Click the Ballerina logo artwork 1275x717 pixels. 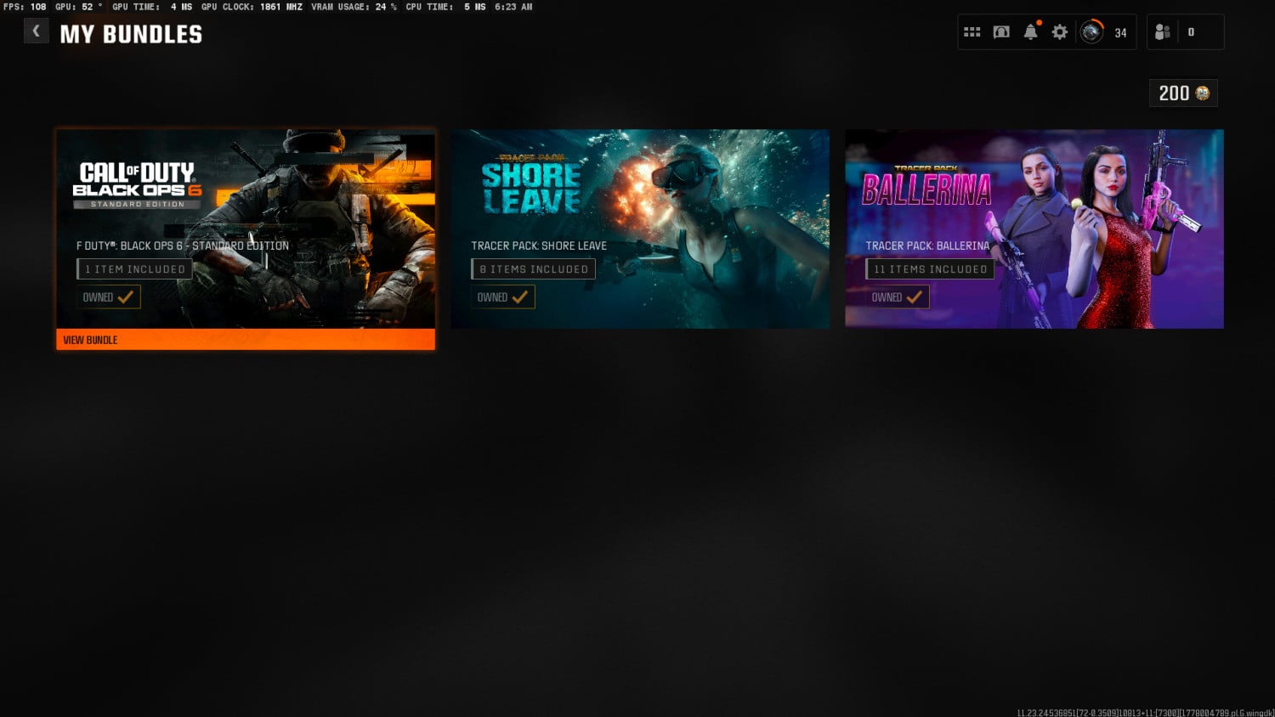[926, 186]
